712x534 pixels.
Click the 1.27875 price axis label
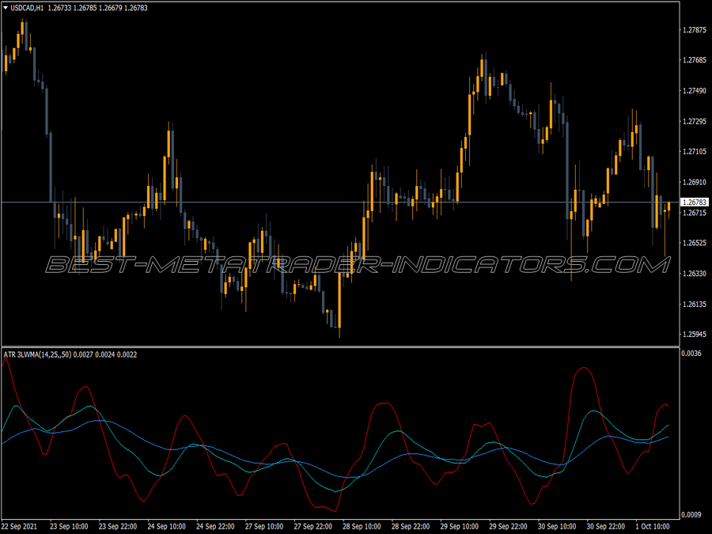pyautogui.click(x=695, y=30)
